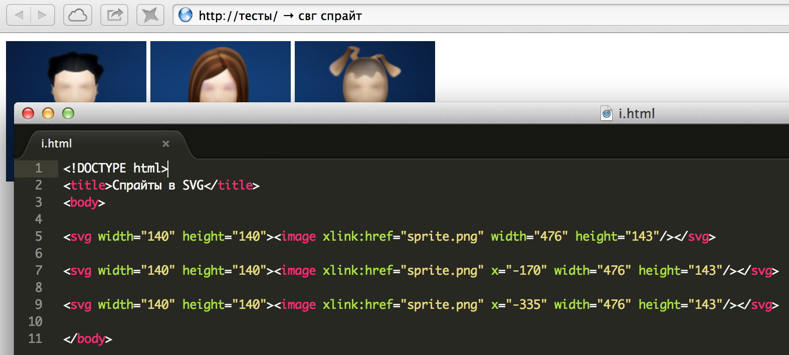This screenshot has height=355, width=789.
Task: Click line number 1 in the gutter
Action: (39, 168)
